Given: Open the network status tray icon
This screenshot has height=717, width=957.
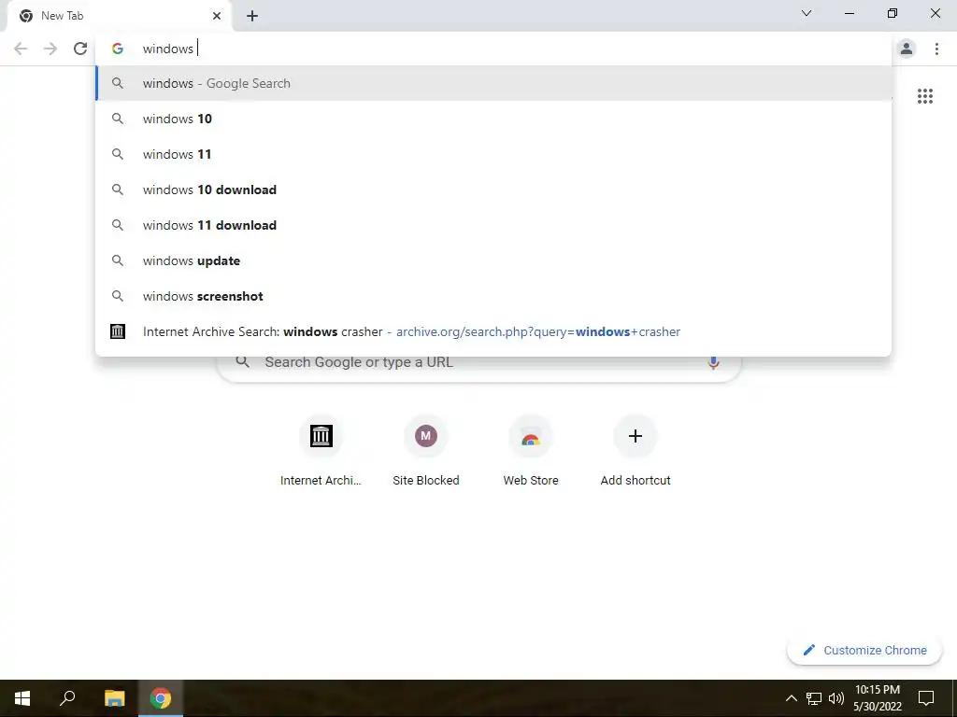Looking at the screenshot, I should tap(814, 698).
